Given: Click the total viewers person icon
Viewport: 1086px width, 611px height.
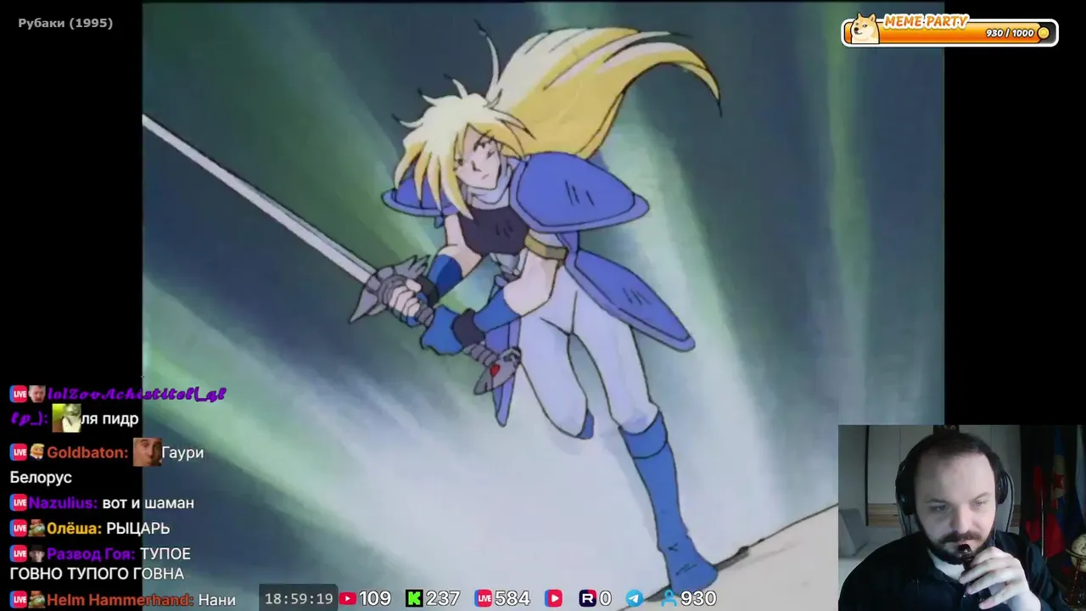Looking at the screenshot, I should click(x=669, y=598).
